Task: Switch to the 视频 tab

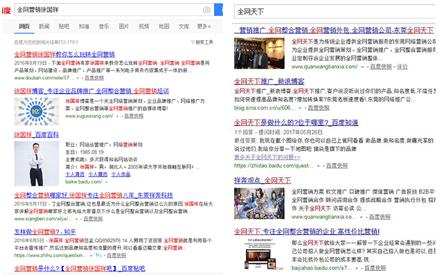Action: point(143,26)
